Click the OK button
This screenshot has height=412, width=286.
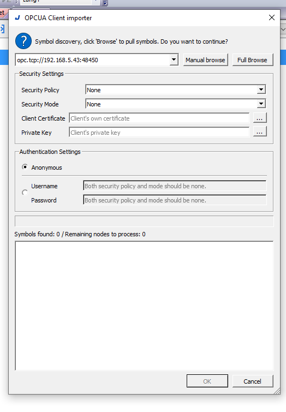tap(207, 381)
